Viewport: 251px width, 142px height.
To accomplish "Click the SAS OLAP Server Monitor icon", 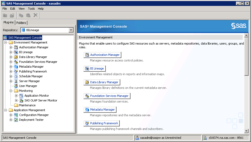I will click(x=21, y=100).
